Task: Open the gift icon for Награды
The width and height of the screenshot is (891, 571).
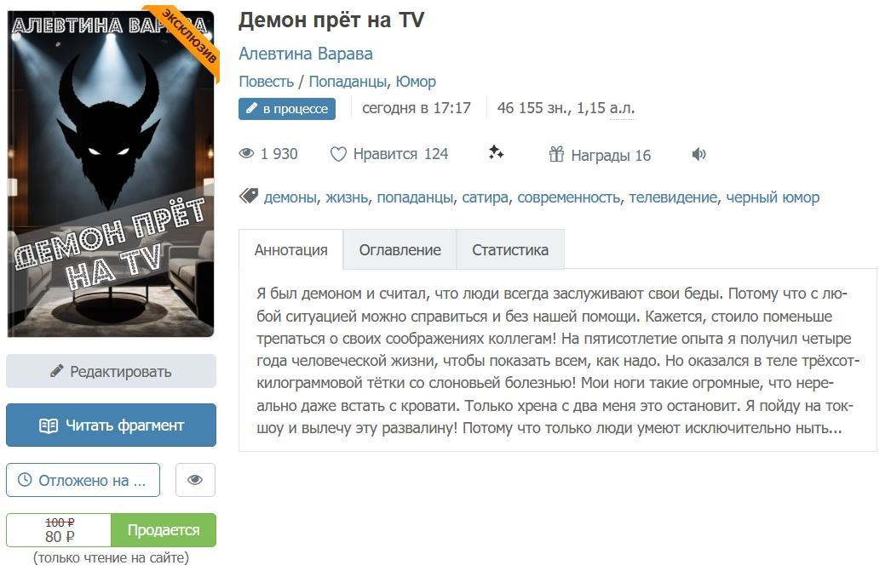Action: coord(556,154)
